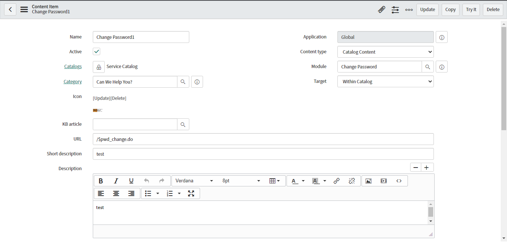Expand background color picker arrow
This screenshot has height=243, width=507.
tap(325, 181)
